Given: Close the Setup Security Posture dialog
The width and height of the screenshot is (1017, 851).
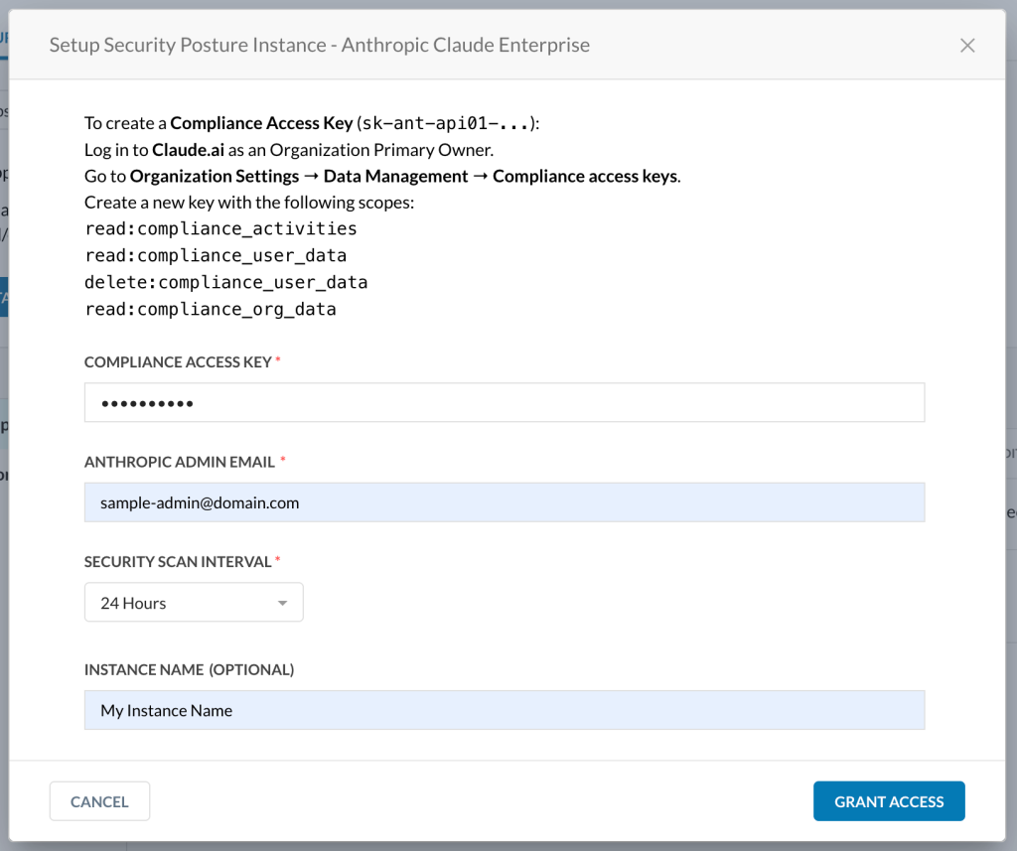Looking at the screenshot, I should pos(967,46).
